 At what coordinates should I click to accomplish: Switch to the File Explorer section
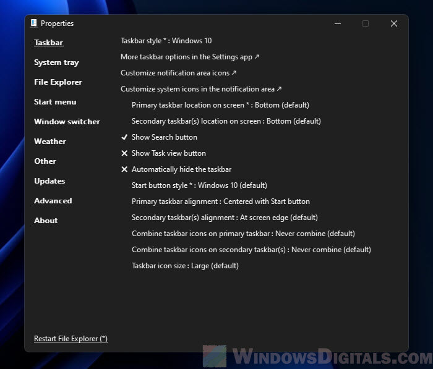[x=58, y=82]
